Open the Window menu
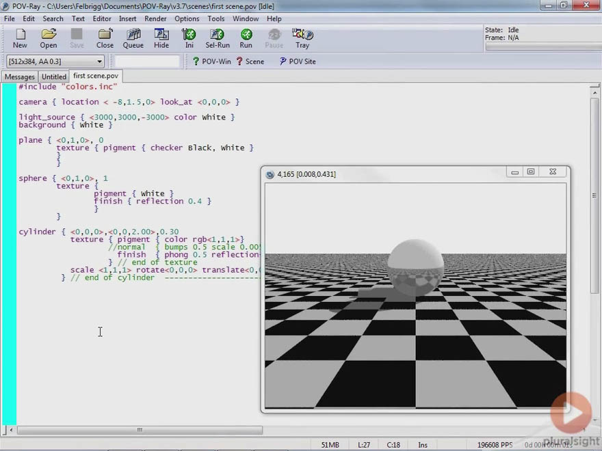The width and height of the screenshot is (602, 451). click(246, 18)
